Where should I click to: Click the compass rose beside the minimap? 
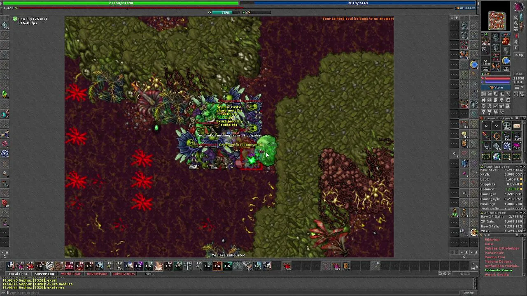tap(518, 7)
